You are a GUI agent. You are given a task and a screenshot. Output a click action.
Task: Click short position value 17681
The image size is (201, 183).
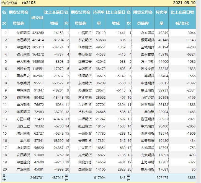[163, 169]
